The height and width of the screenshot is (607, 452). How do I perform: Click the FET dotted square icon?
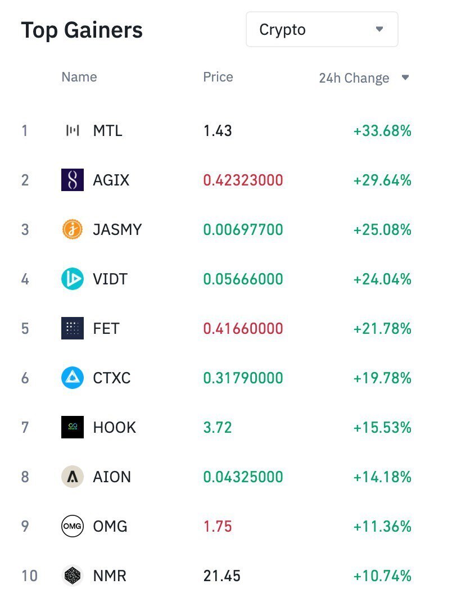tap(73, 329)
